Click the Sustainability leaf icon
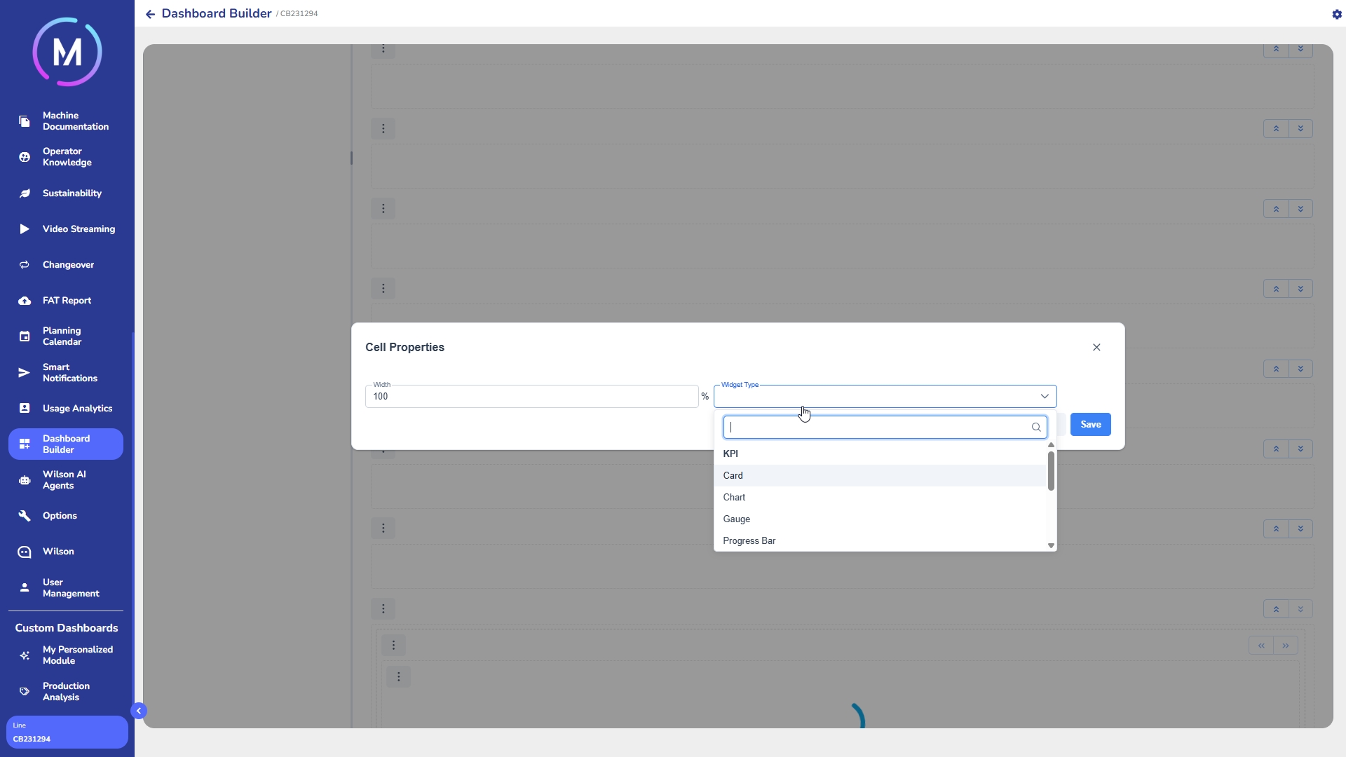Image resolution: width=1346 pixels, height=757 pixels. click(x=25, y=193)
